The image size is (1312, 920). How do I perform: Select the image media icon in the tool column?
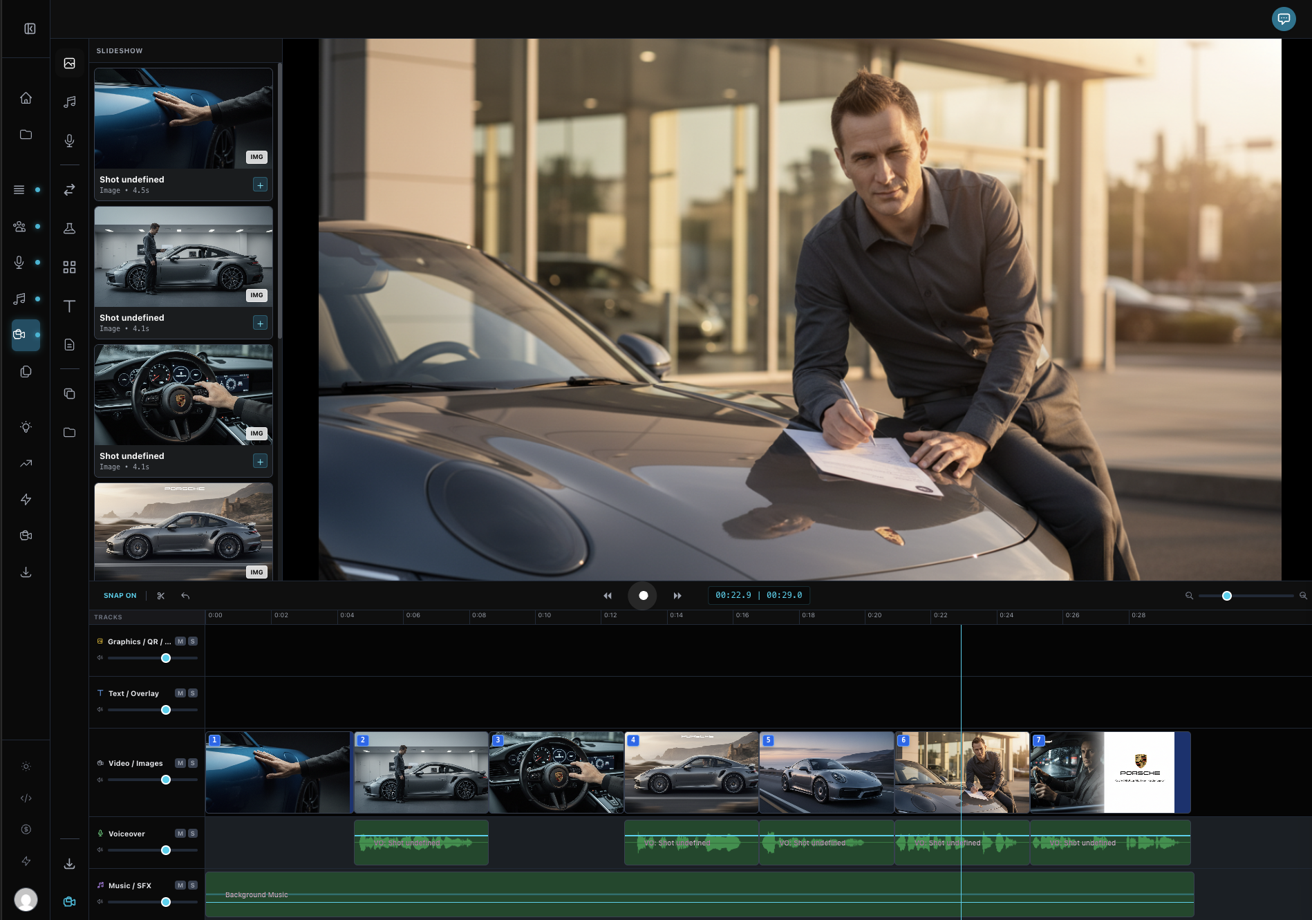click(70, 64)
